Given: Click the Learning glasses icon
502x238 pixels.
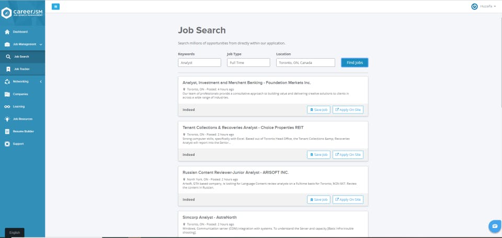Looking at the screenshot, I should tap(7, 107).
